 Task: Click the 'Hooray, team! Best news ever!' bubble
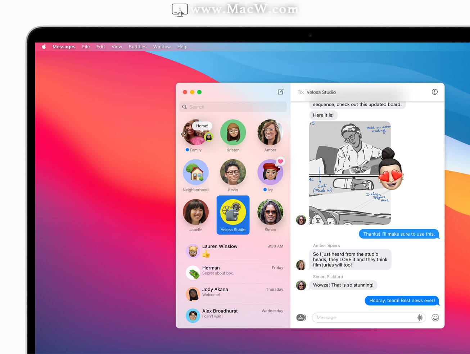[402, 300]
